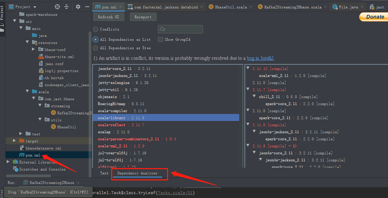Image resolution: width=388 pixels, height=198 pixels.
Task: Select All Dependencies as Tree radio
Action: 96,48
